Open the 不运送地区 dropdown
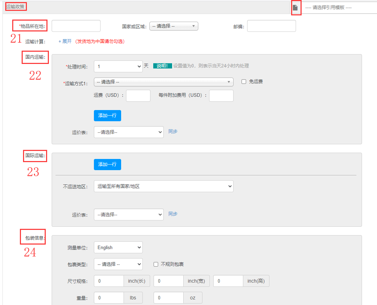The image size is (377, 305). tap(163, 187)
